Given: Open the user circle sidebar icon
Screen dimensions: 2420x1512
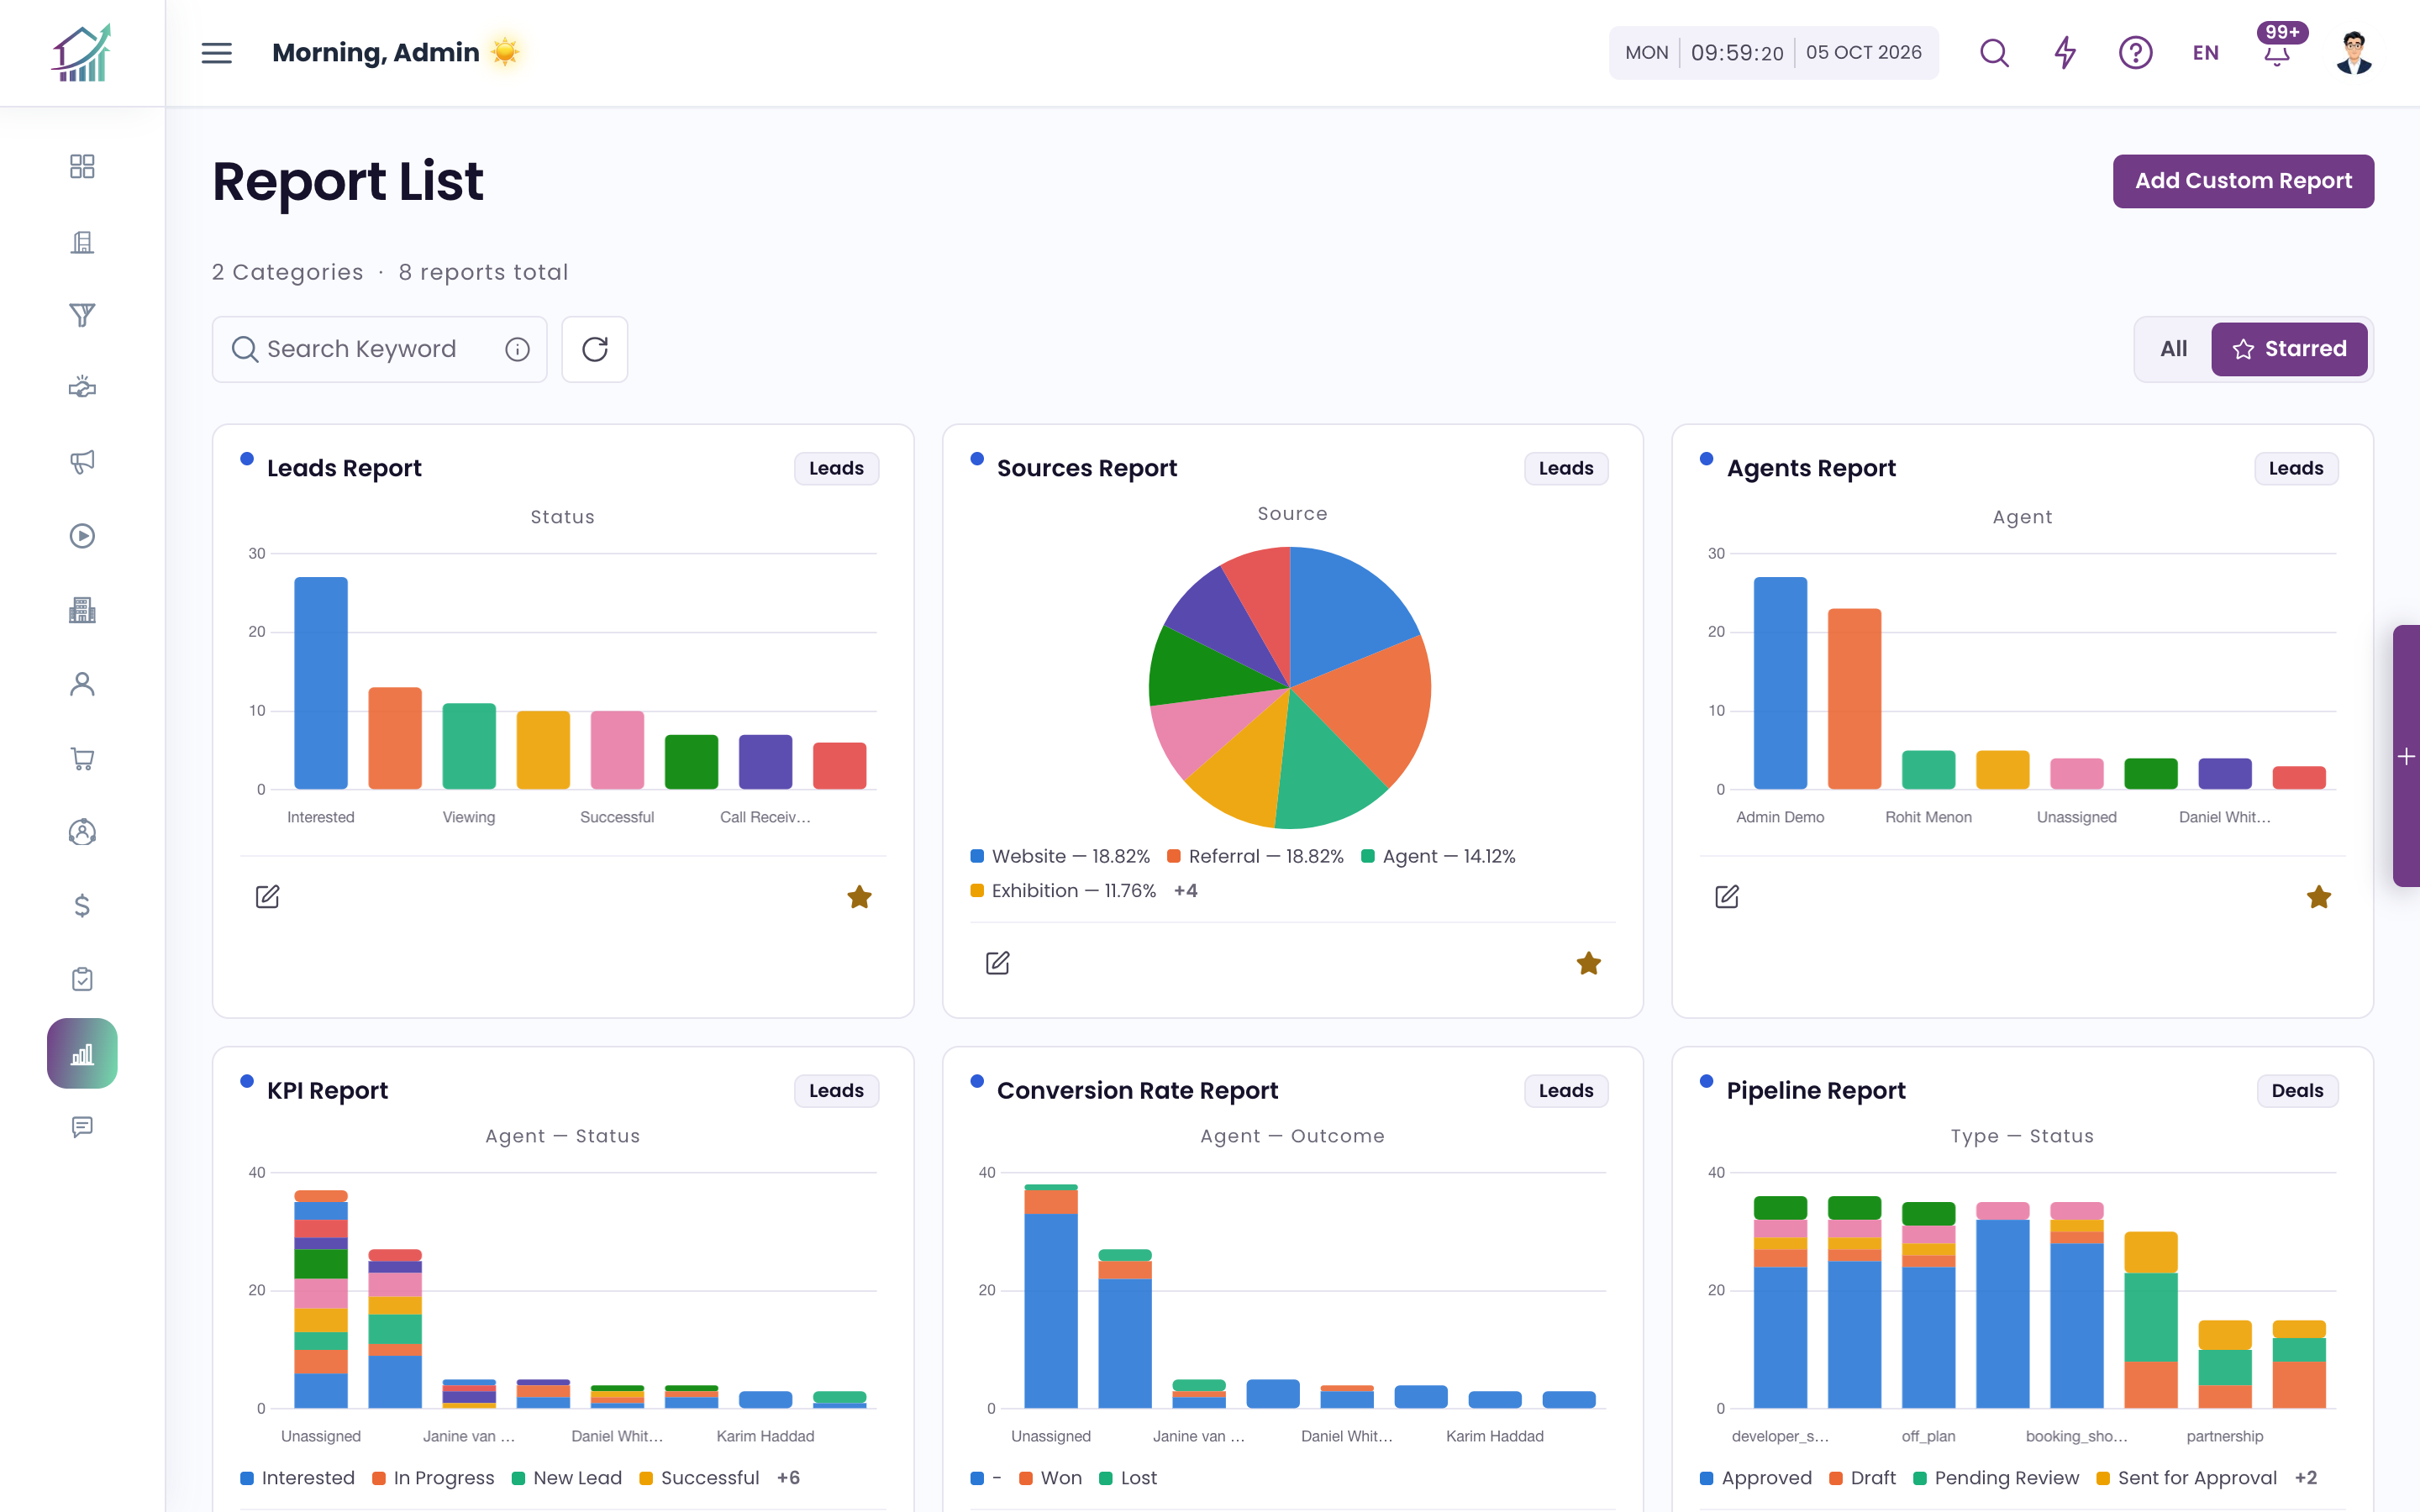Looking at the screenshot, I should tap(82, 832).
